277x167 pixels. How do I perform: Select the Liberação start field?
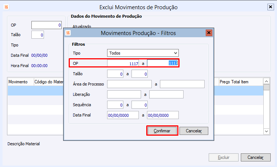pos(124,94)
